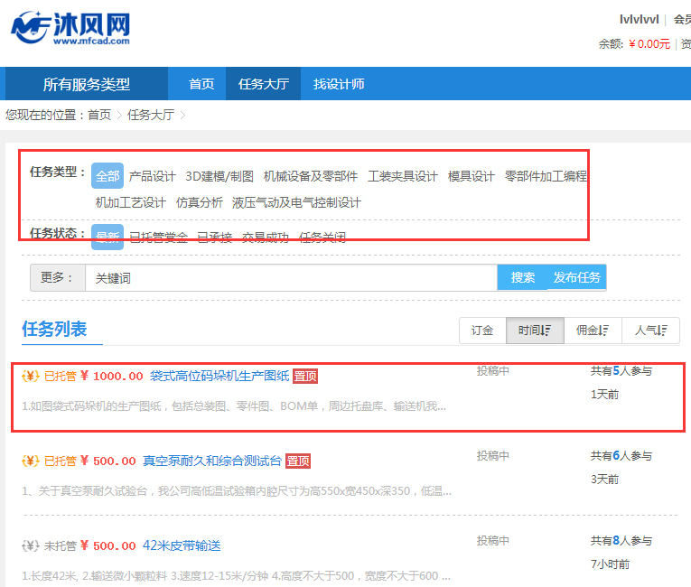This screenshot has height=587, width=691.
Task: Open the 42米皮带输送 task link
Action: (182, 546)
